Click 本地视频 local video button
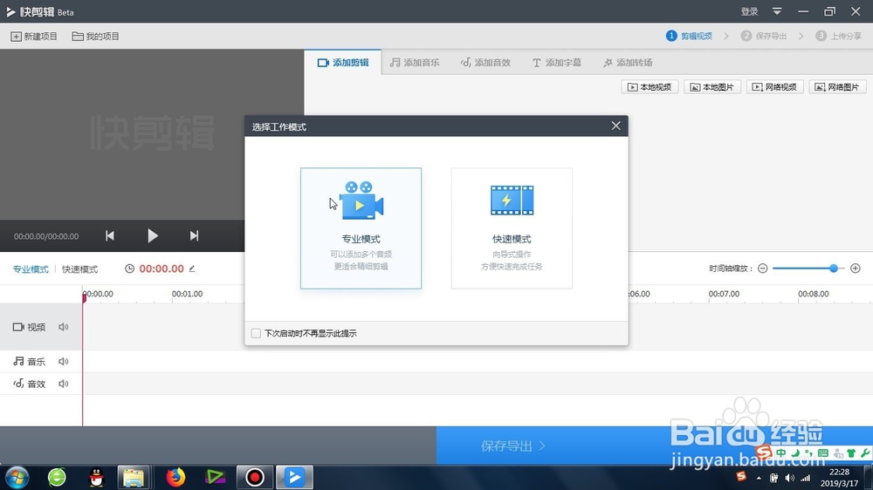This screenshot has width=873, height=490. point(650,87)
